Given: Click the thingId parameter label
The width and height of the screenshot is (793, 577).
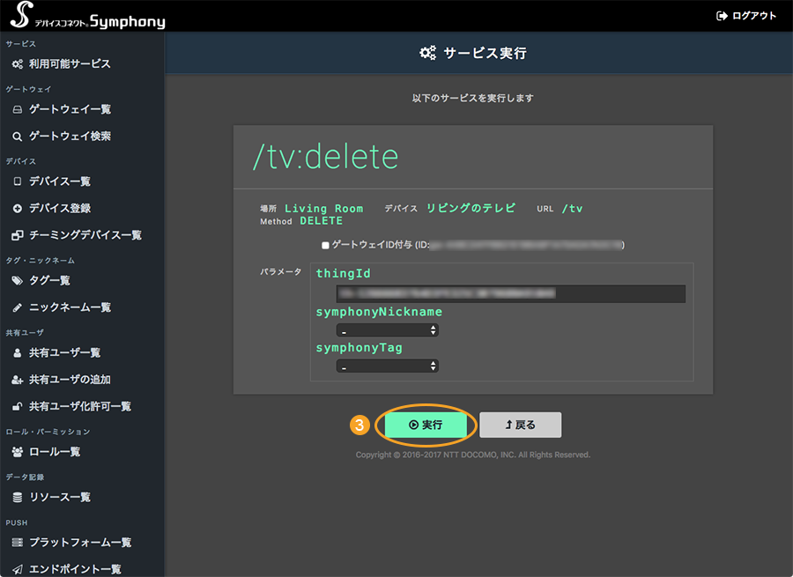Looking at the screenshot, I should pos(343,274).
